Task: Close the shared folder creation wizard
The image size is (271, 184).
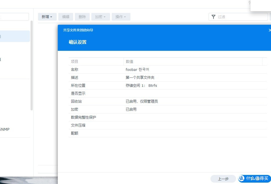Action: click(x=269, y=30)
